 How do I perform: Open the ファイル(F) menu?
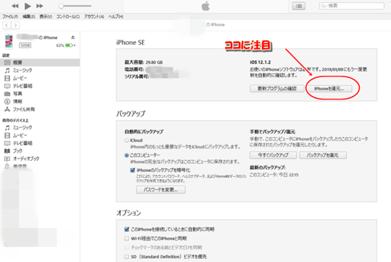(10, 17)
